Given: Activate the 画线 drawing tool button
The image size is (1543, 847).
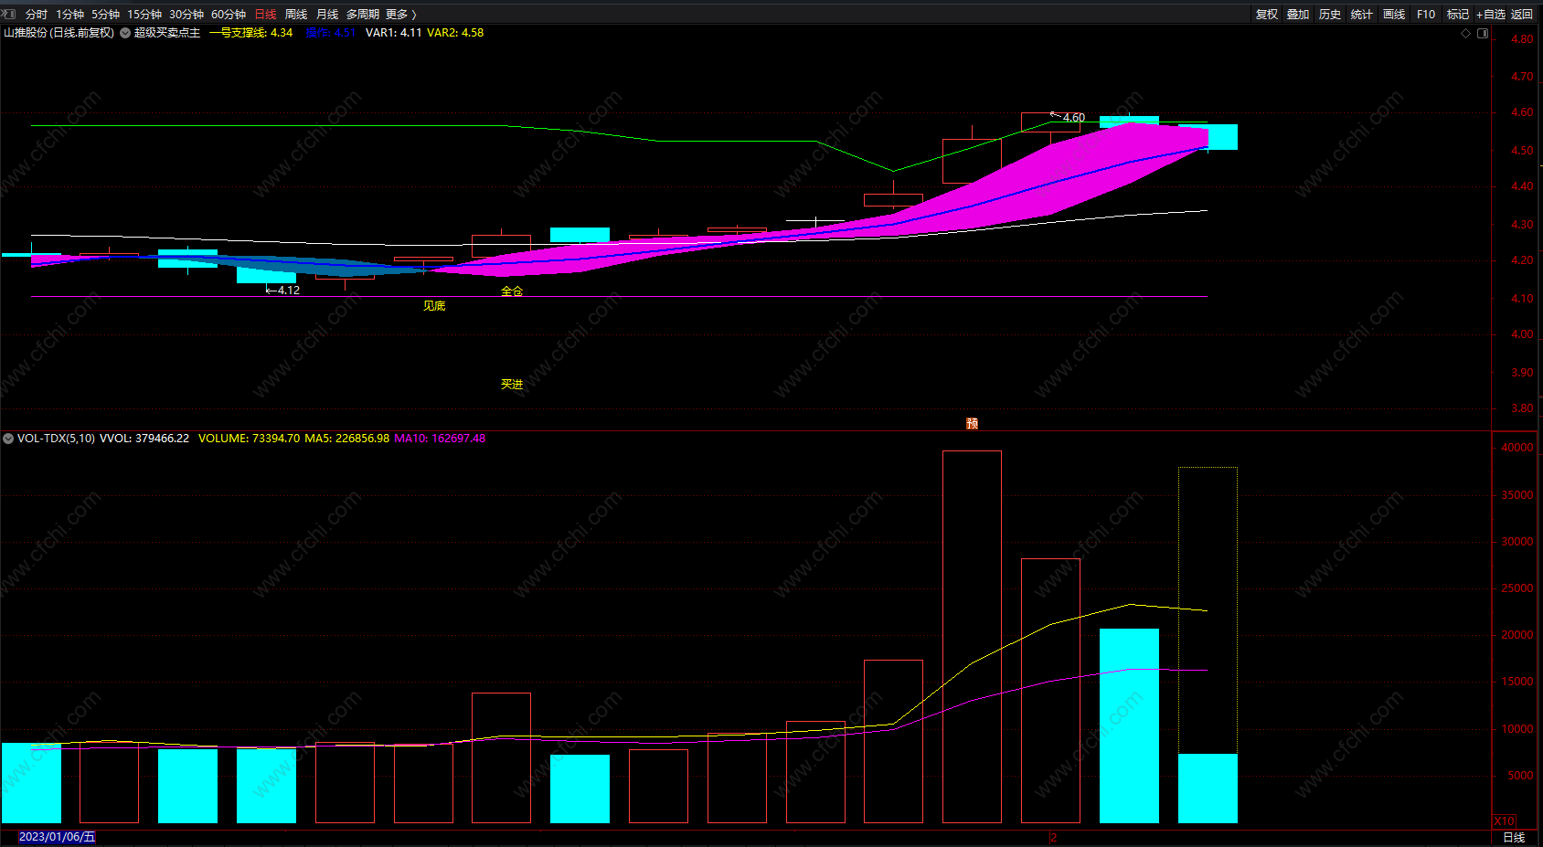Looking at the screenshot, I should coord(1394,14).
